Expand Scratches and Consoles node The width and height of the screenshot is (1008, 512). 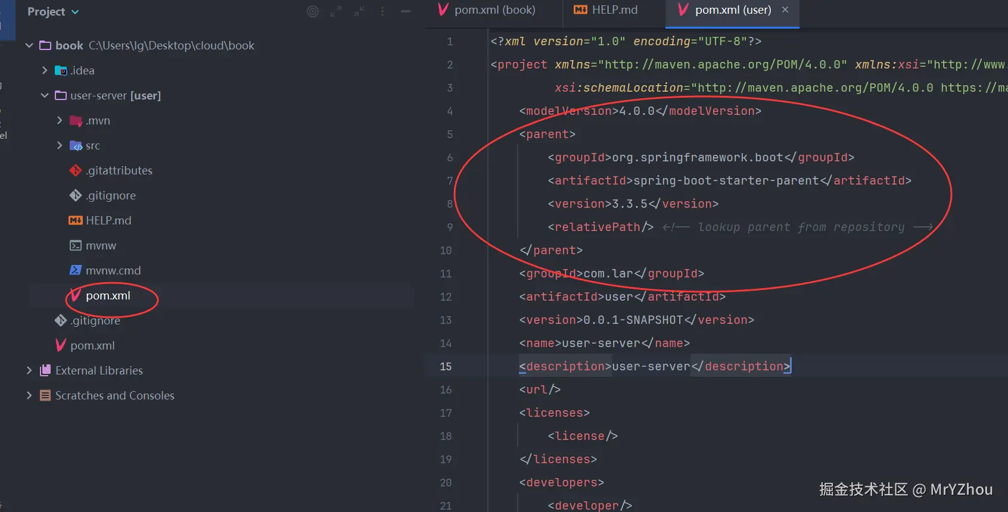pos(29,395)
